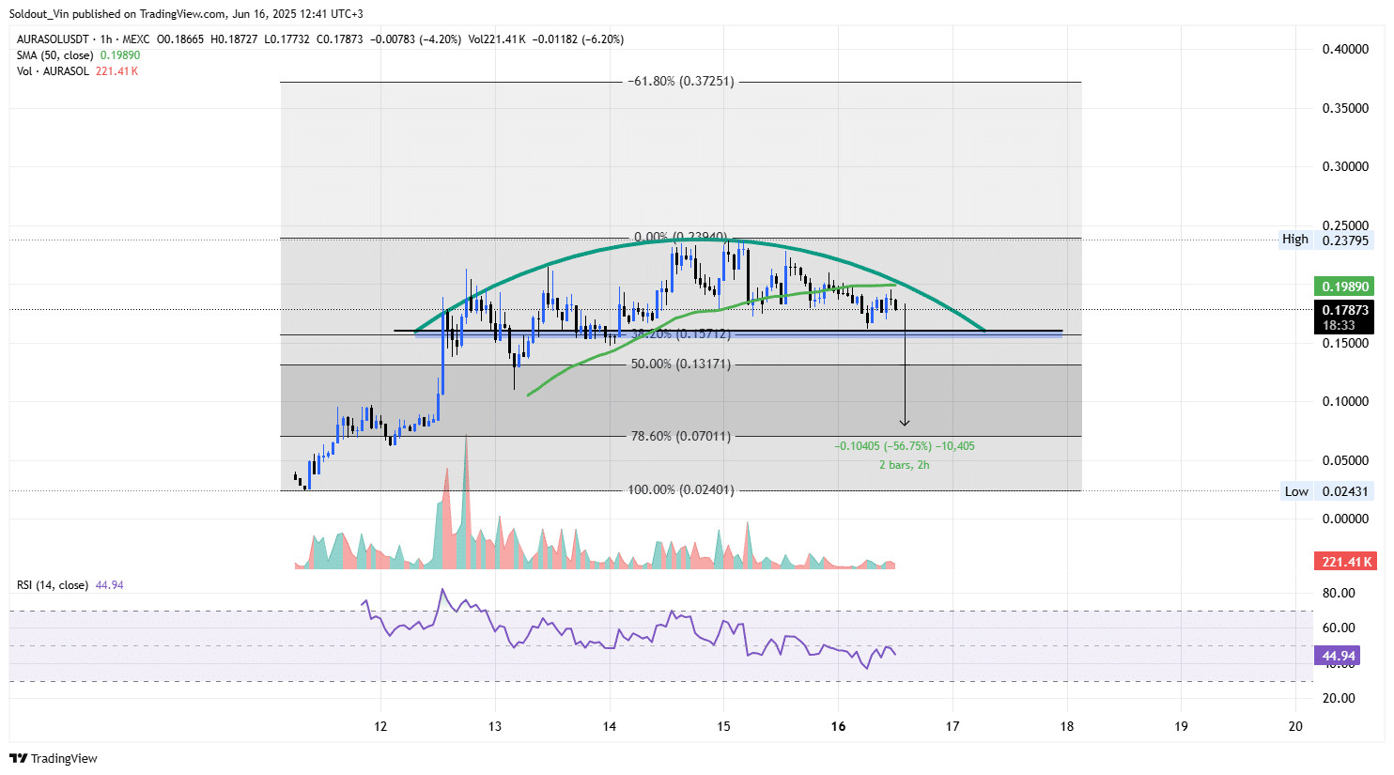Screen dimensions: 1394x775
Task: Select the 78.60% (0.07011) Fibonacci label
Action: click(x=681, y=437)
